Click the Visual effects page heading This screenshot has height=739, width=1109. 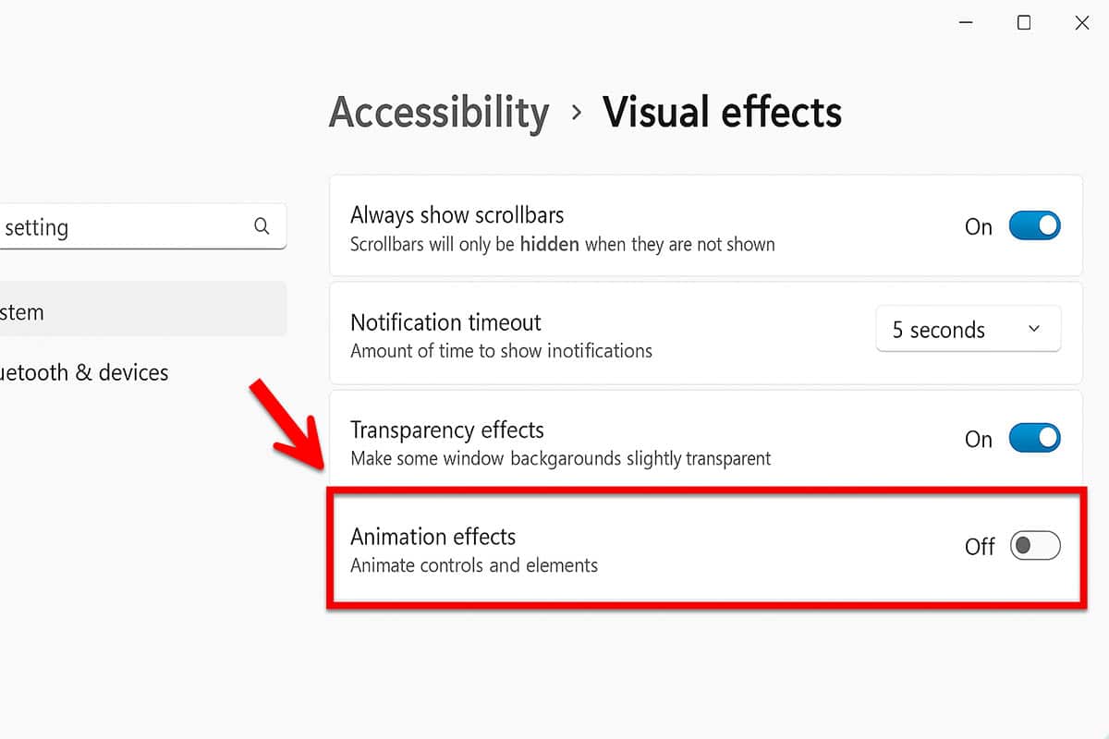pyautogui.click(x=722, y=113)
